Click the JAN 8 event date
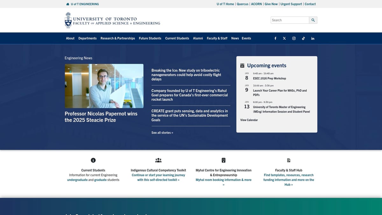The width and height of the screenshot is (382, 215). click(247, 76)
